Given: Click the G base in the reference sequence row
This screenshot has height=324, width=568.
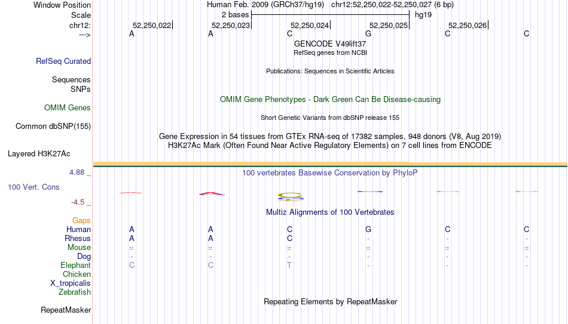Looking at the screenshot, I should pyautogui.click(x=368, y=34).
